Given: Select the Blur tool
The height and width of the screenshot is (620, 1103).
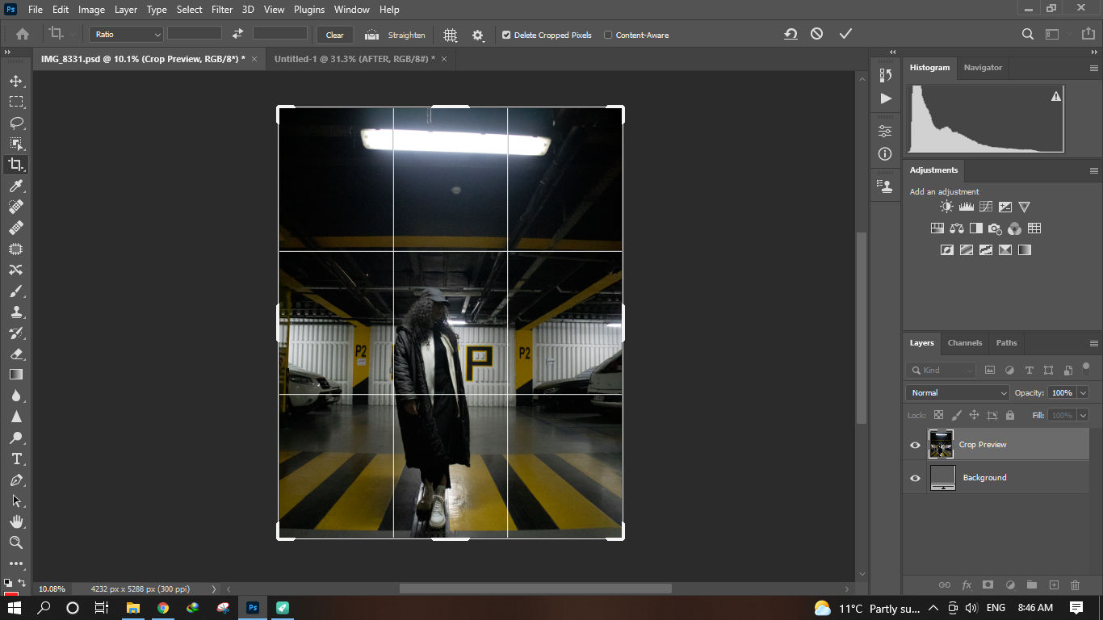Looking at the screenshot, I should [15, 396].
